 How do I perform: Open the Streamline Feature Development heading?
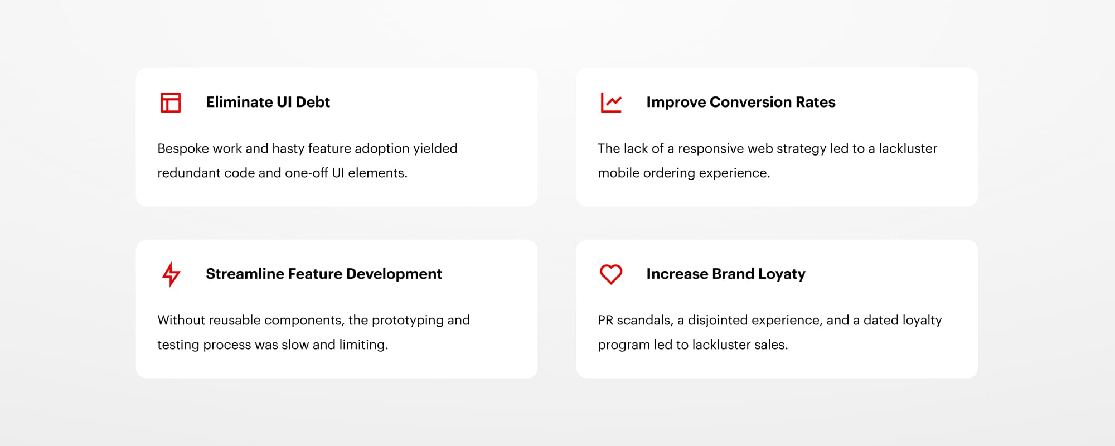pyautogui.click(x=324, y=274)
